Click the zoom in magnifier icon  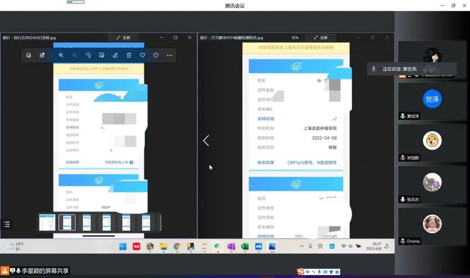point(61,56)
